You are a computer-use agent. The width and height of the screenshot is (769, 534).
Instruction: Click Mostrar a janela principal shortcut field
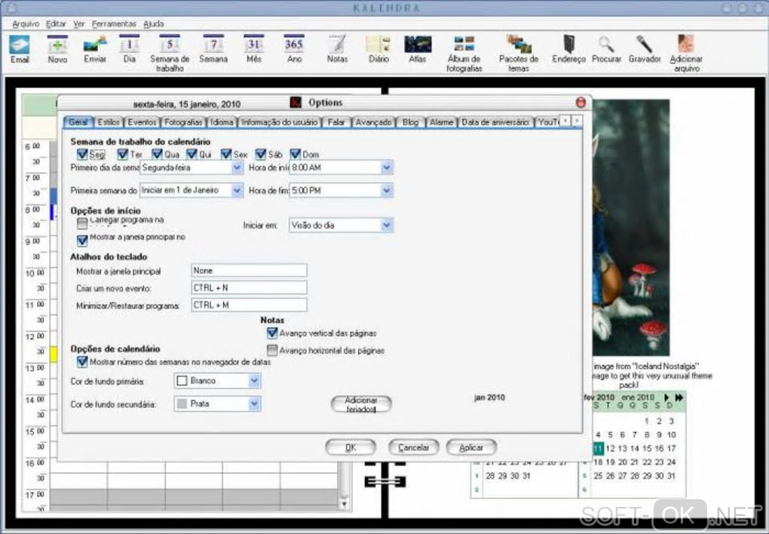tap(249, 271)
